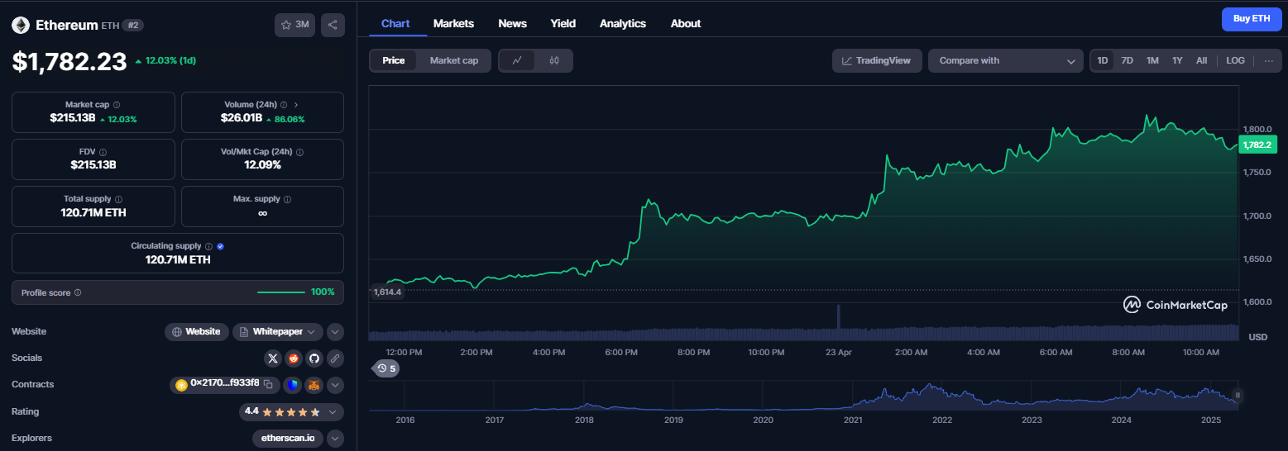This screenshot has height=451, width=1288.
Task: Open the News tab
Action: click(x=513, y=23)
